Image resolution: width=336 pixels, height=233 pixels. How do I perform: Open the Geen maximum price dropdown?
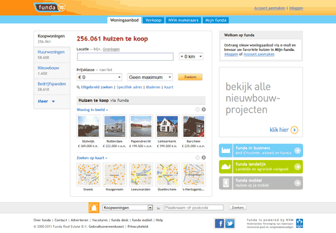(x=150, y=77)
